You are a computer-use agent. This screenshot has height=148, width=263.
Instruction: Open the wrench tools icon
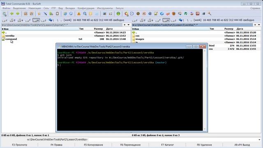point(210,14)
